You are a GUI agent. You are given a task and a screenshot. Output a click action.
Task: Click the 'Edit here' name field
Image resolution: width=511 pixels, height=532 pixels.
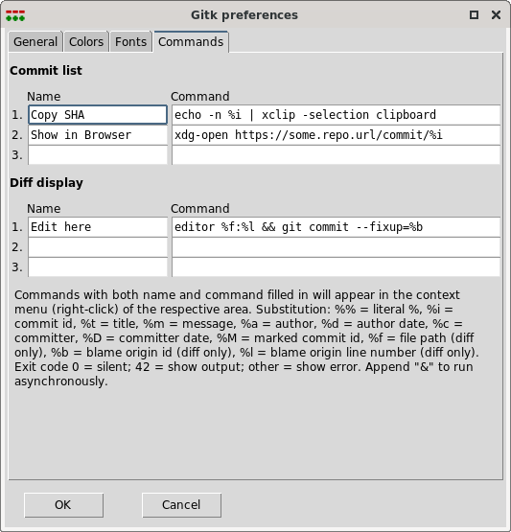[98, 227]
